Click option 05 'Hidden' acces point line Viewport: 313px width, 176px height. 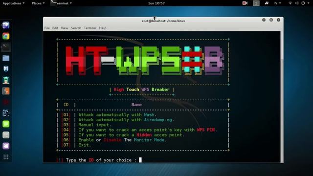(x=132, y=135)
